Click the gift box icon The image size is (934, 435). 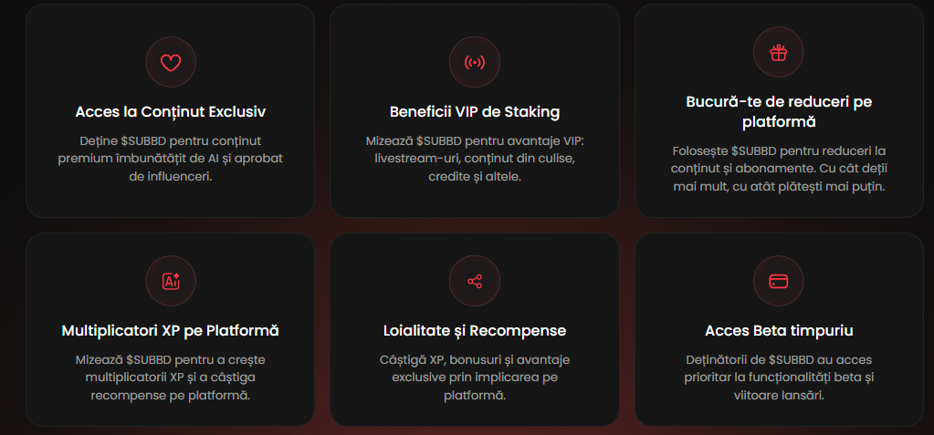(x=779, y=52)
